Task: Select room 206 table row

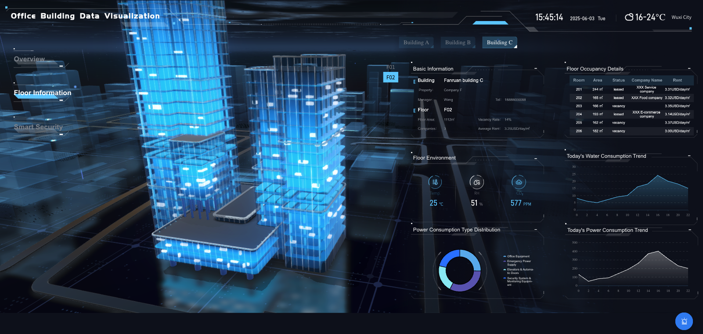Action: click(x=632, y=131)
